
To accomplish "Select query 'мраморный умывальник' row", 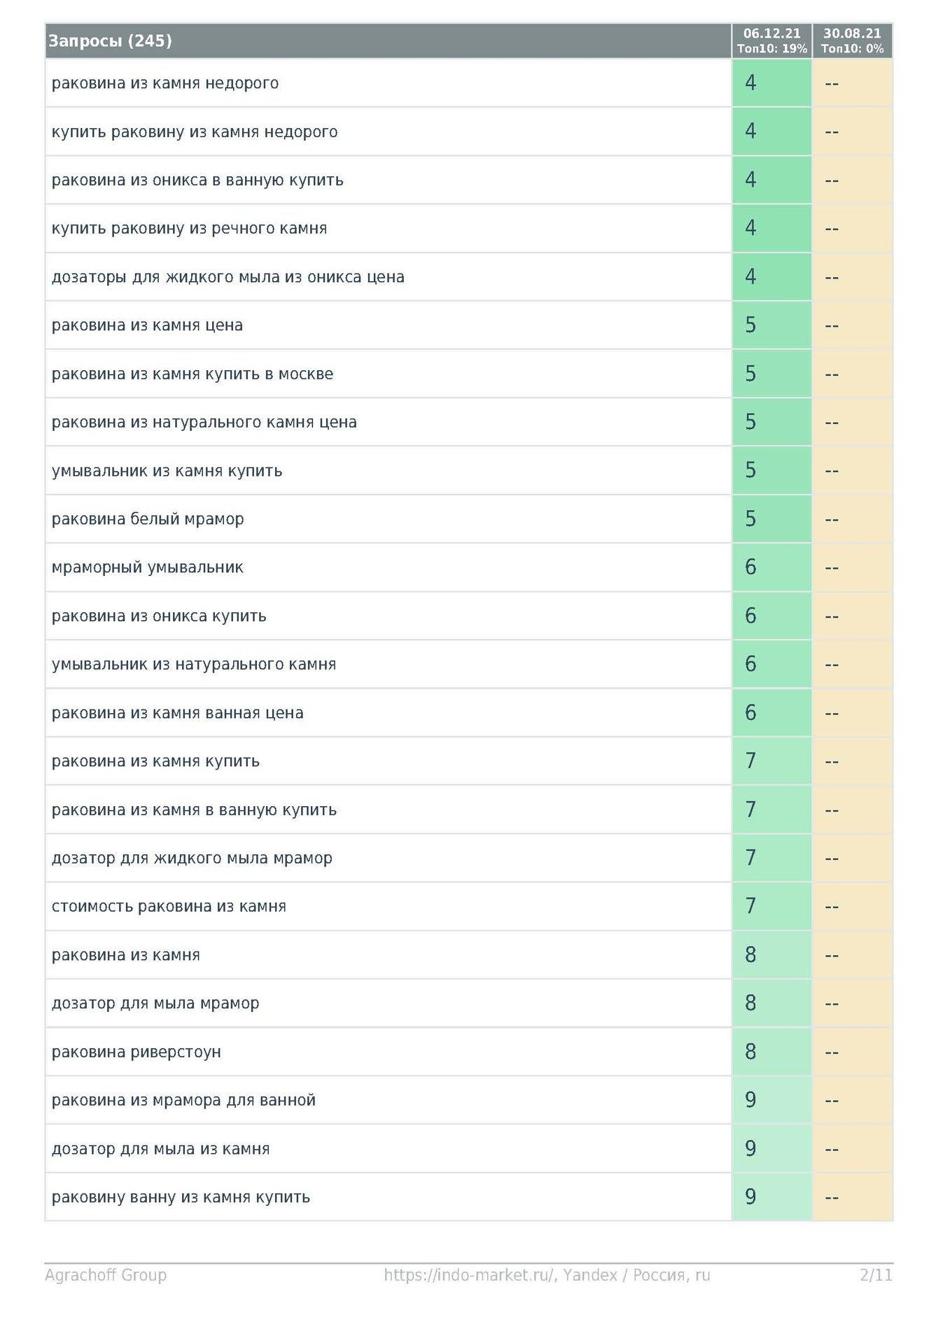I will click(x=148, y=567).
